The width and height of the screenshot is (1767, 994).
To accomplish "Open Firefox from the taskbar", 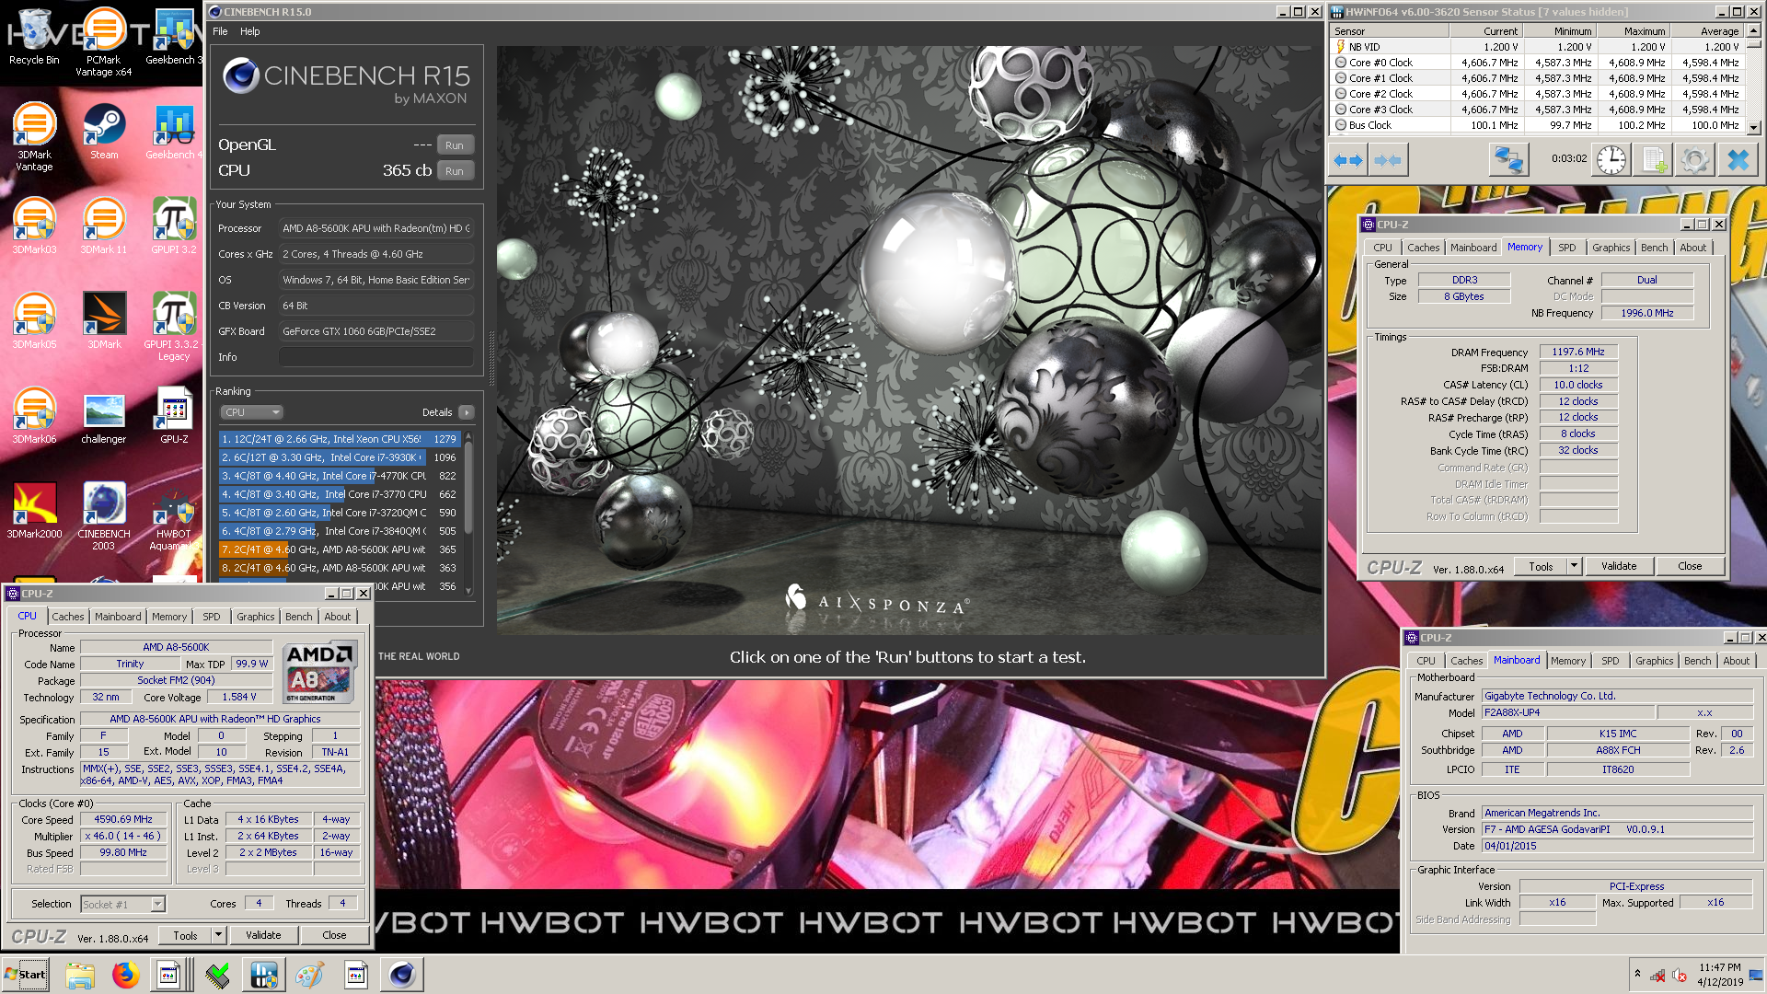I will tap(125, 975).
